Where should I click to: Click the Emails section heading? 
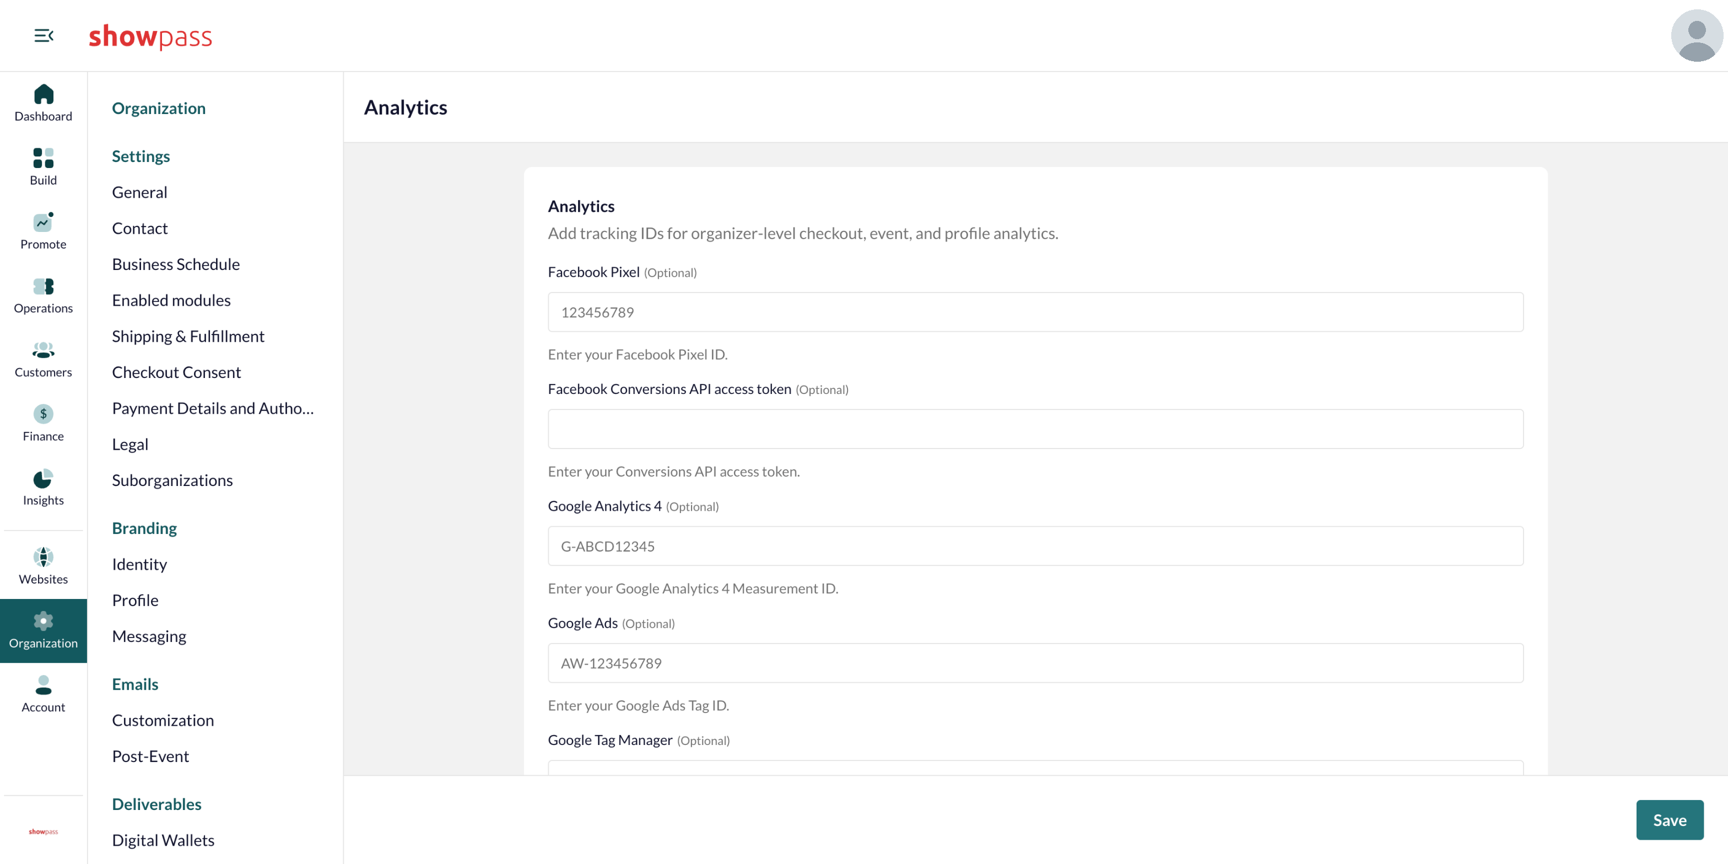click(x=135, y=684)
